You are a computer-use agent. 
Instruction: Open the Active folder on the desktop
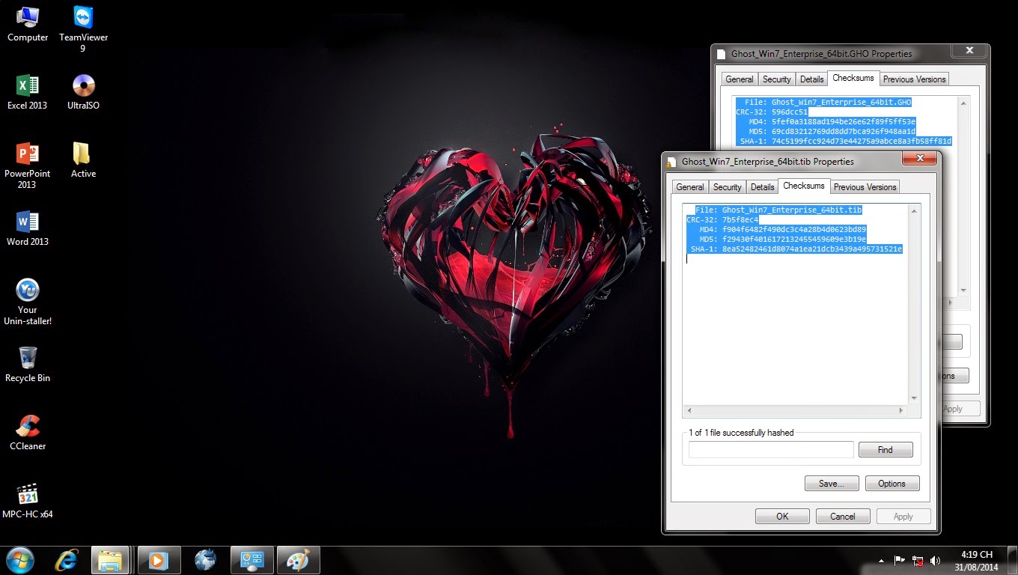click(x=83, y=153)
